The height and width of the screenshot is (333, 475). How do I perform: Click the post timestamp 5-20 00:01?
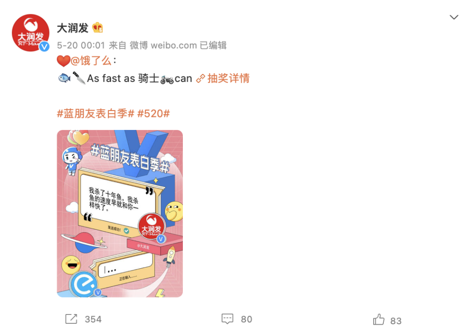point(81,45)
